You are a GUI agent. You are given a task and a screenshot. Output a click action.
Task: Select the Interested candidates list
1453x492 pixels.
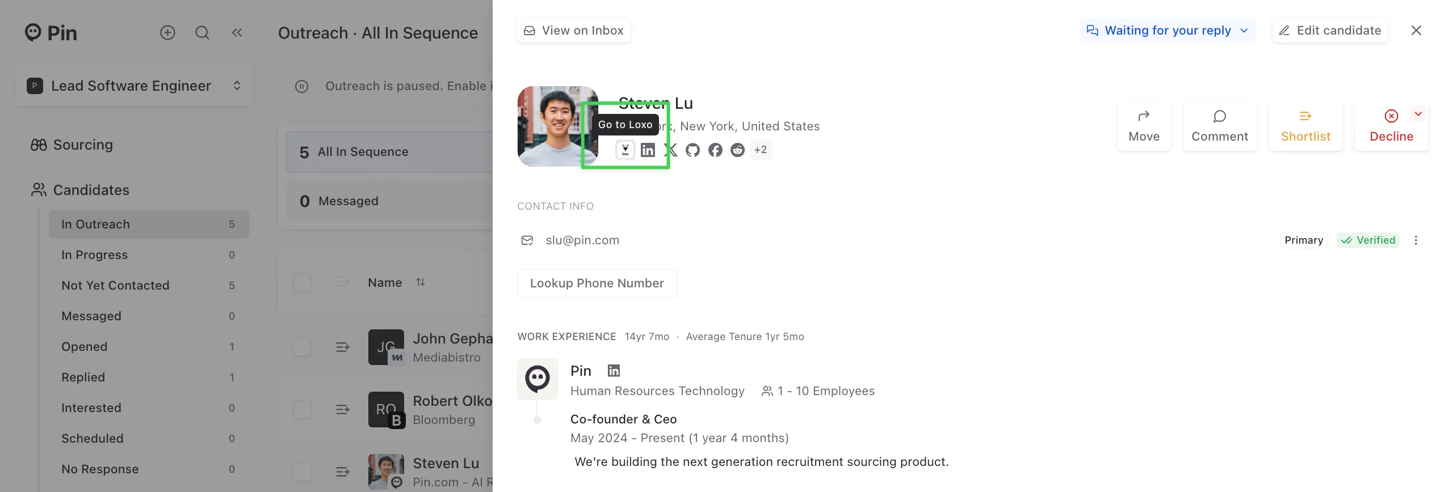[149, 408]
